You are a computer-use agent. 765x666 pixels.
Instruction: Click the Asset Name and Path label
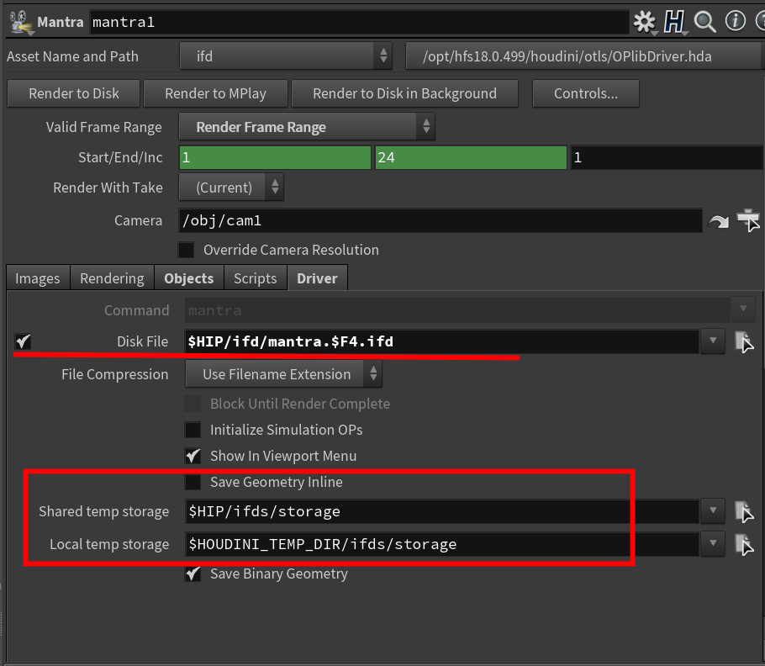tap(72, 56)
